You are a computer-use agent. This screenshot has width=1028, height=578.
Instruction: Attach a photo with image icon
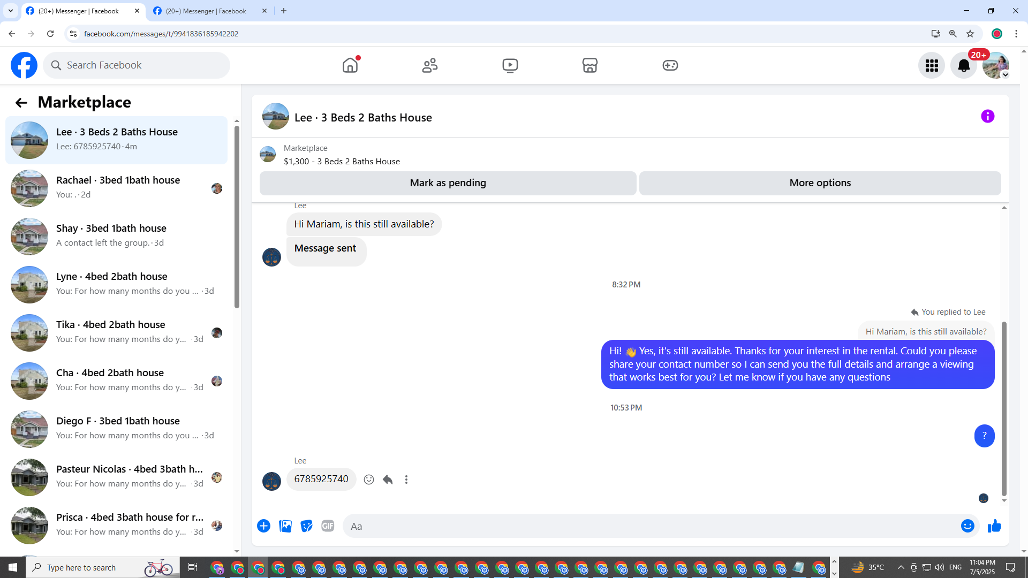pos(285,526)
